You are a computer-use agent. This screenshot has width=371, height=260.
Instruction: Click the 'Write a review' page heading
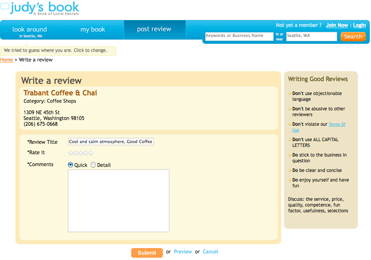tap(51, 81)
